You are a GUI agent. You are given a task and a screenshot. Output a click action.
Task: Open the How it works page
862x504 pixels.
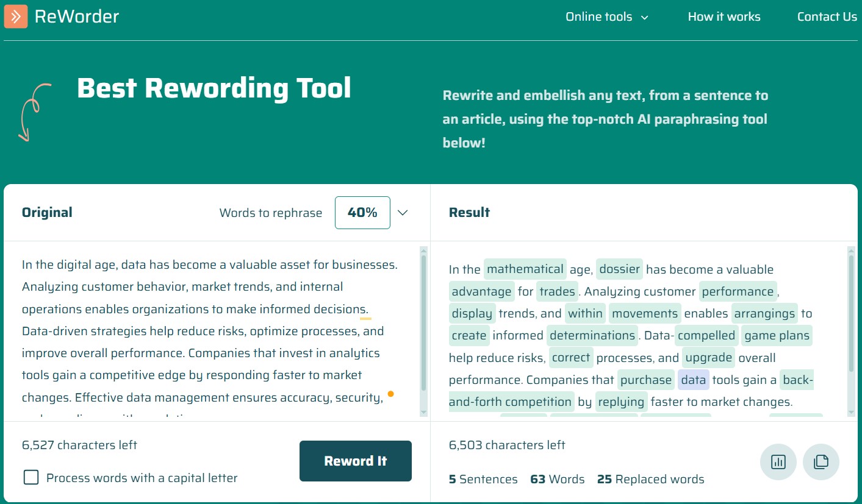(724, 16)
